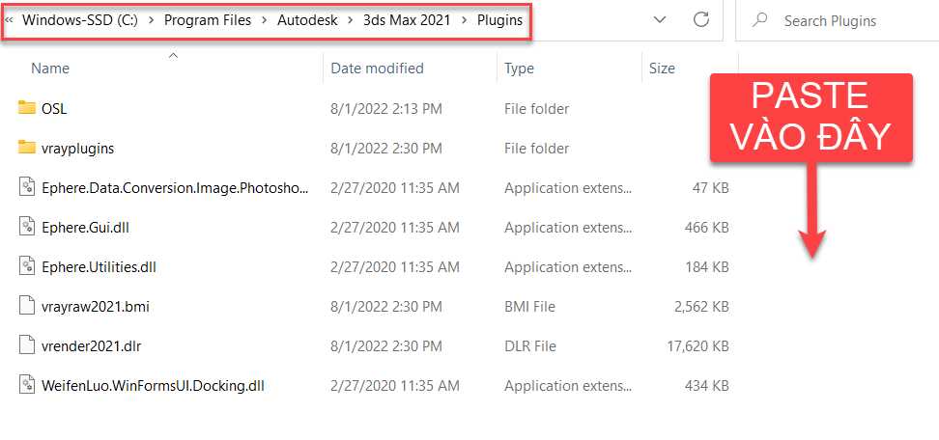Sort by Size column header

[x=663, y=69]
